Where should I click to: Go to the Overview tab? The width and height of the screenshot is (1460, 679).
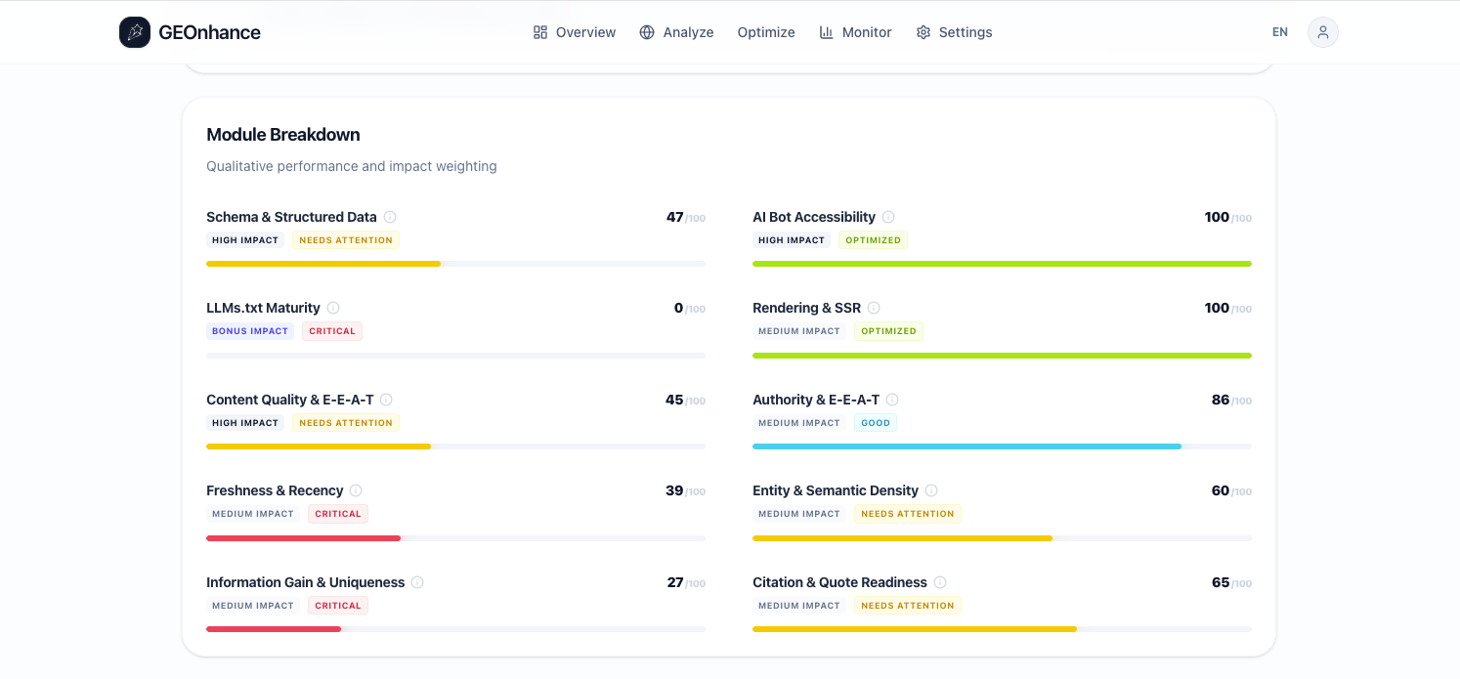[x=575, y=32]
